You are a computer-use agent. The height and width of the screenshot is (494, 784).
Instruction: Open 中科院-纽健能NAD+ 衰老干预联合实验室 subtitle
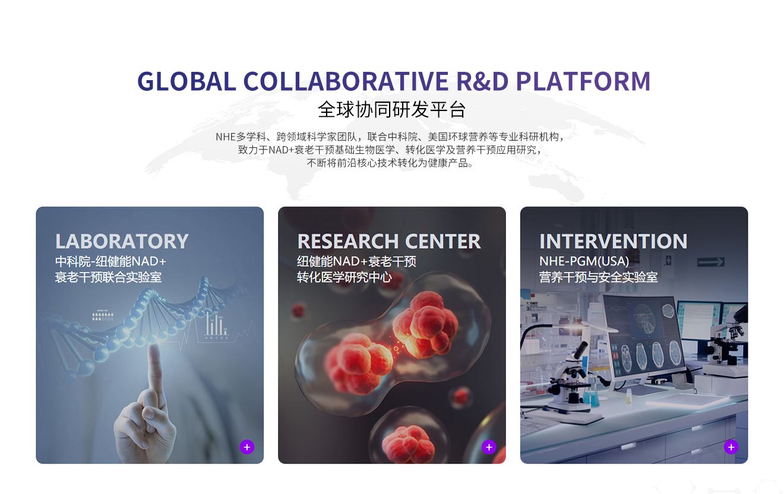110,269
